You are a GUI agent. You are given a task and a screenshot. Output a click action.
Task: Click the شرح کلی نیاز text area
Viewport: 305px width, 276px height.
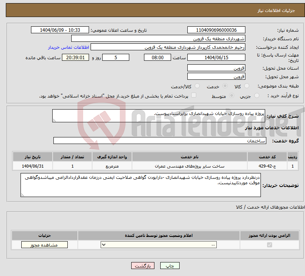pyautogui.click(x=159, y=116)
